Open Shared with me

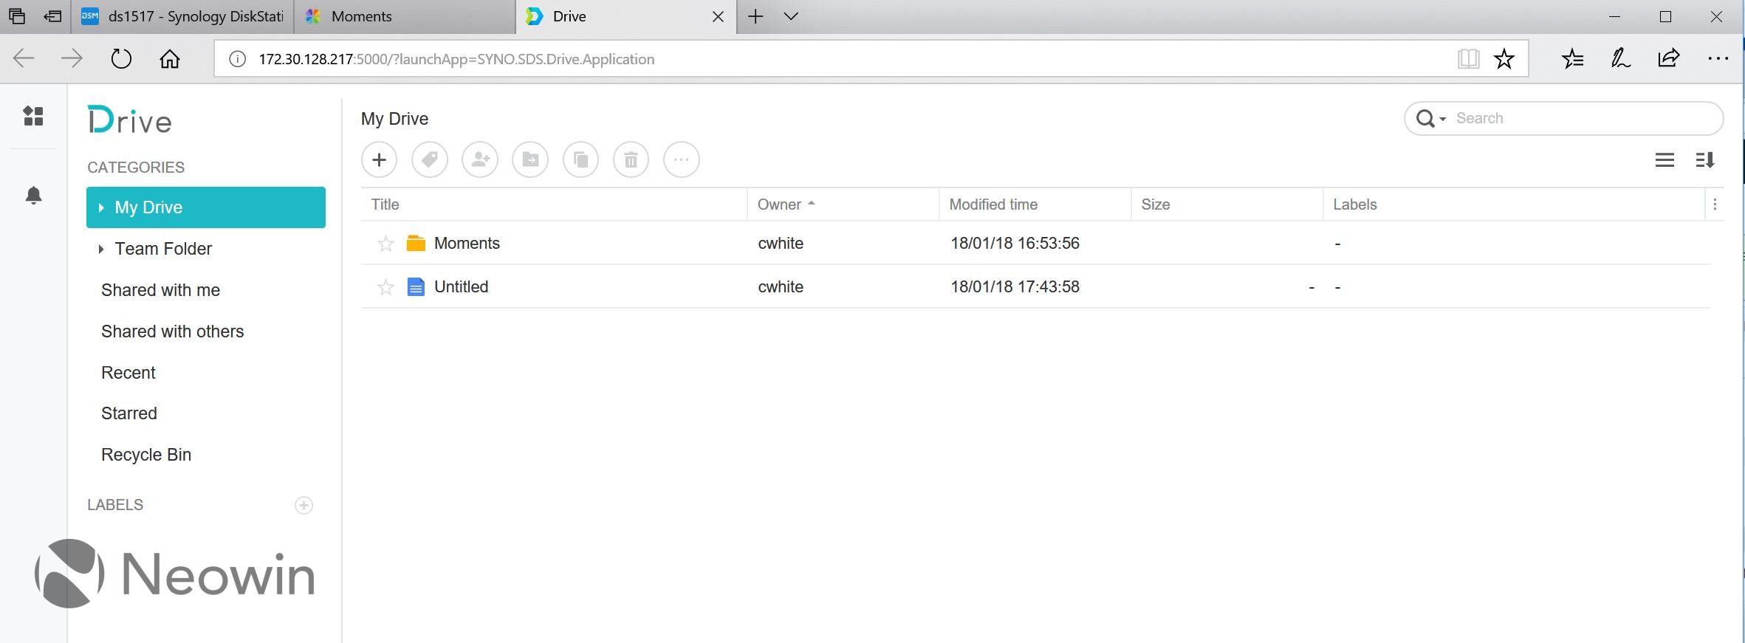click(x=160, y=290)
